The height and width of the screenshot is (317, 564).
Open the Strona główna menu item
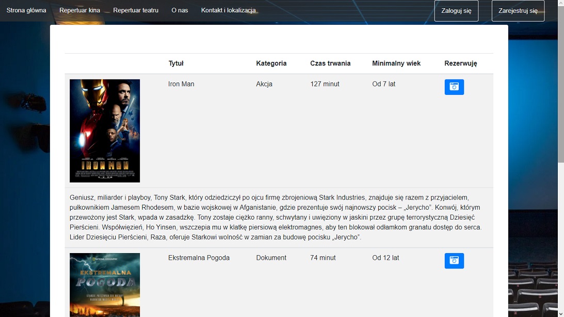(26, 10)
